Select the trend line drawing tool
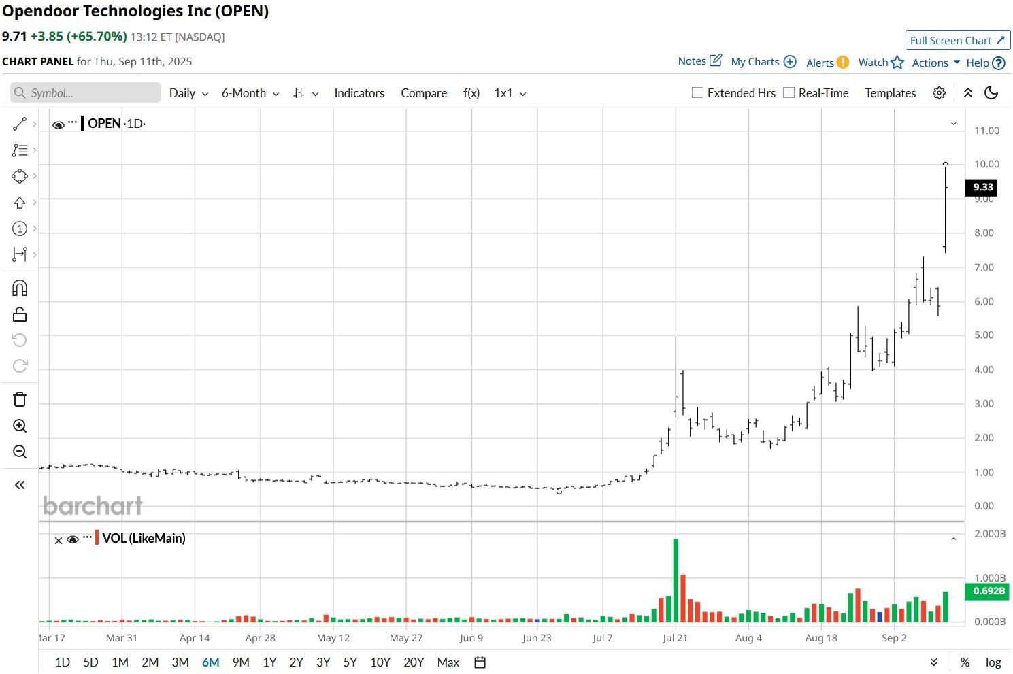The height and width of the screenshot is (674, 1013). point(20,124)
